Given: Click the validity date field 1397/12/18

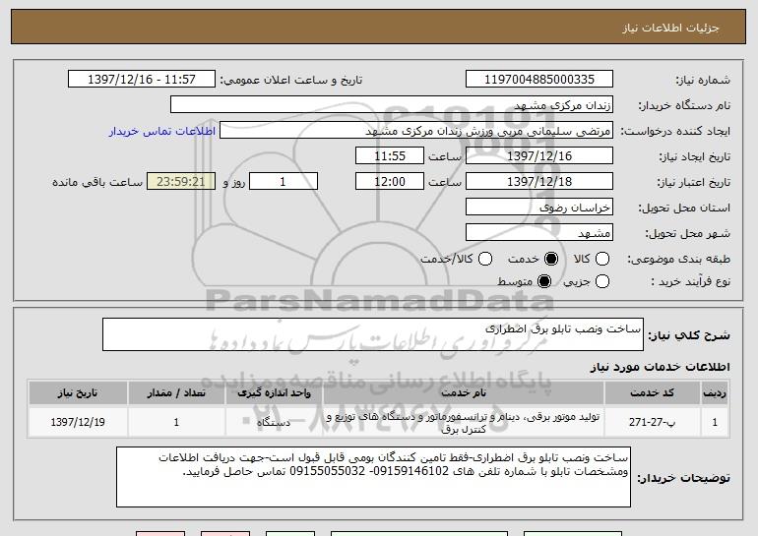Looking at the screenshot, I should click(x=539, y=182).
